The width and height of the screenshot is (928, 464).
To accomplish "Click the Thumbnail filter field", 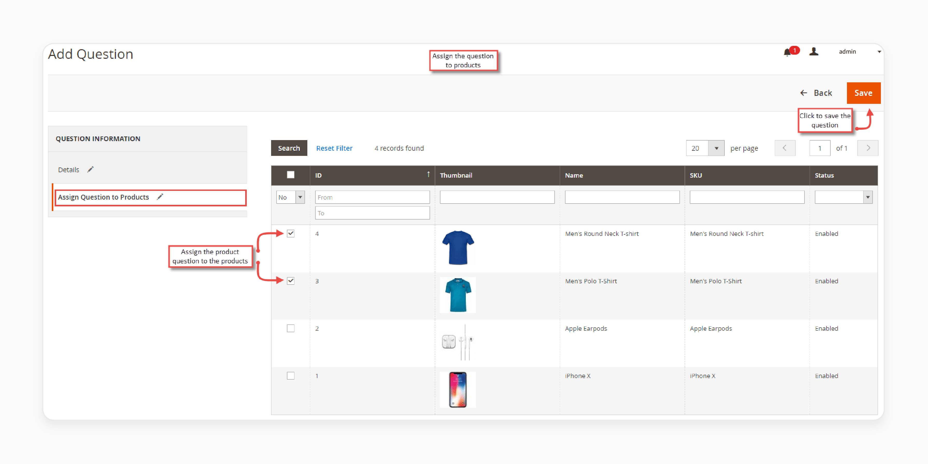I will coord(497,197).
